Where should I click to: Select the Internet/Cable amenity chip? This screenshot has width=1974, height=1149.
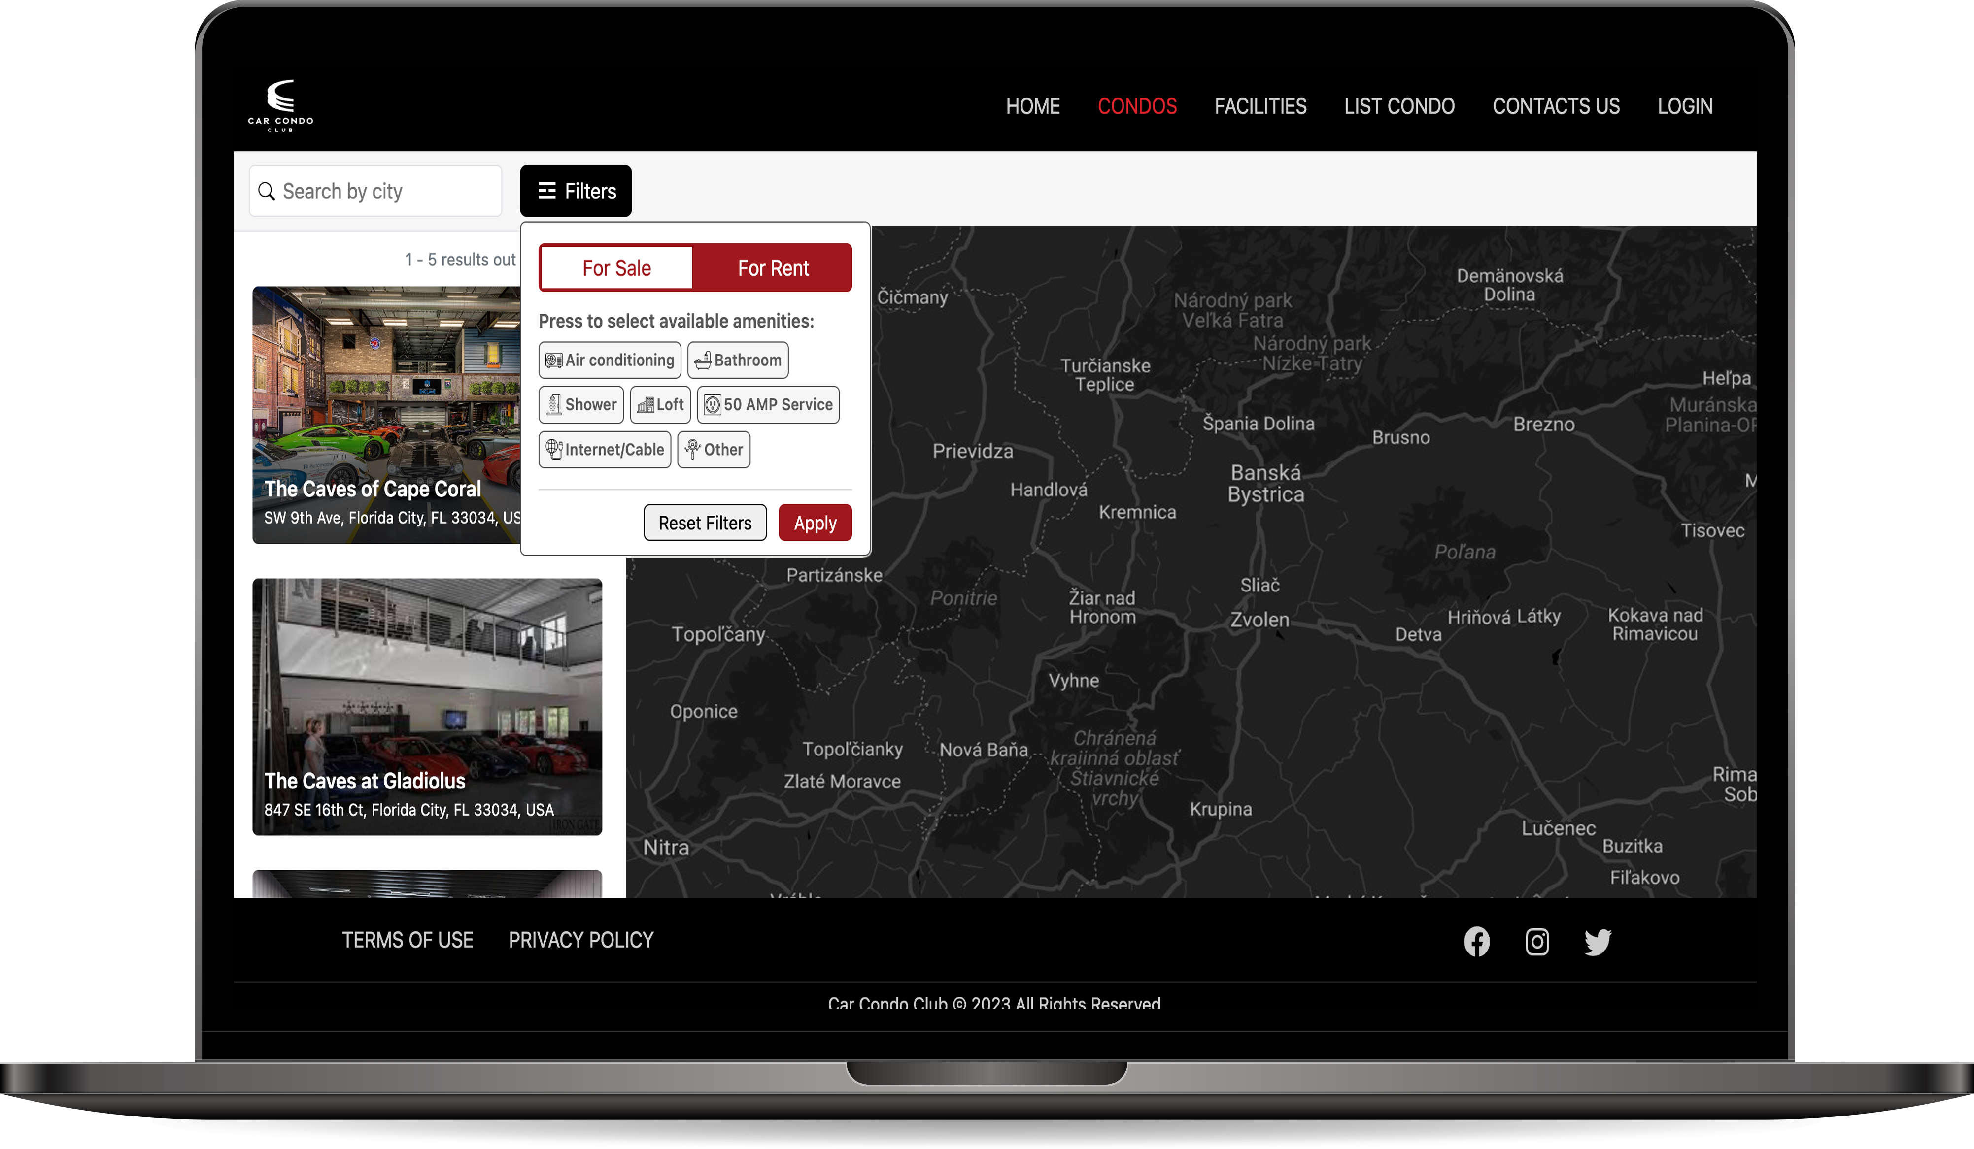(605, 449)
